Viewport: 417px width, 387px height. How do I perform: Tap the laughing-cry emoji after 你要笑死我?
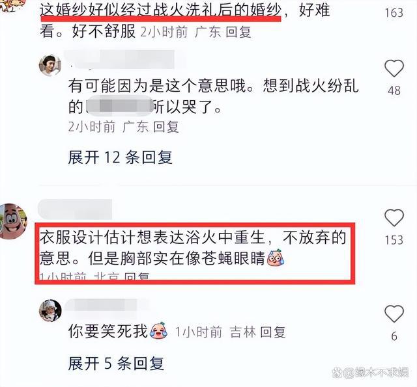point(159,330)
